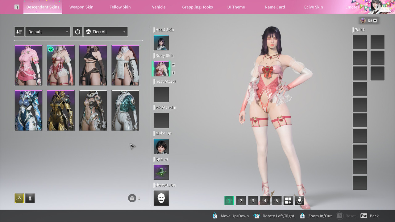This screenshot has width=395, height=222.
Task: Select preset slot 5
Action: coord(276,201)
